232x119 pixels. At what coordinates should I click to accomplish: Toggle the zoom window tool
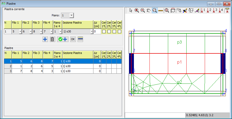click(x=154, y=10)
